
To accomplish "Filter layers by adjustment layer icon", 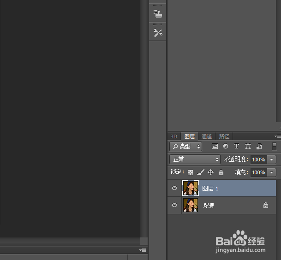I will 226,146.
